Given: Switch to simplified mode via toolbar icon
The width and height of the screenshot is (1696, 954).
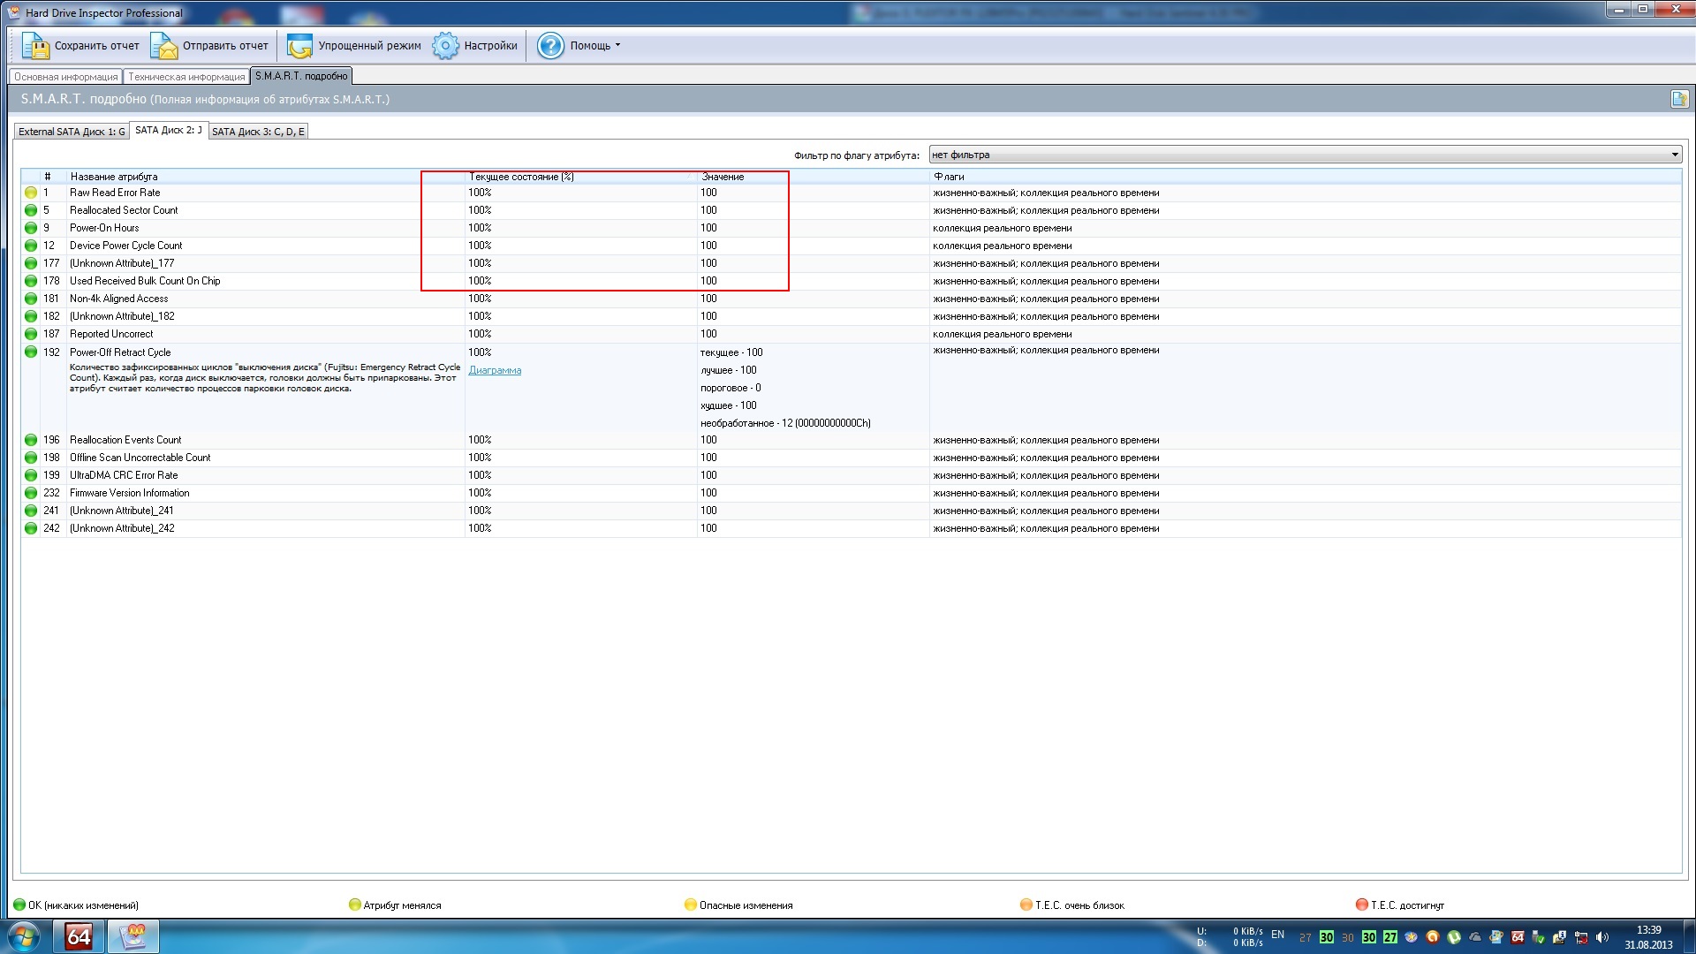Looking at the screenshot, I should 299,46.
